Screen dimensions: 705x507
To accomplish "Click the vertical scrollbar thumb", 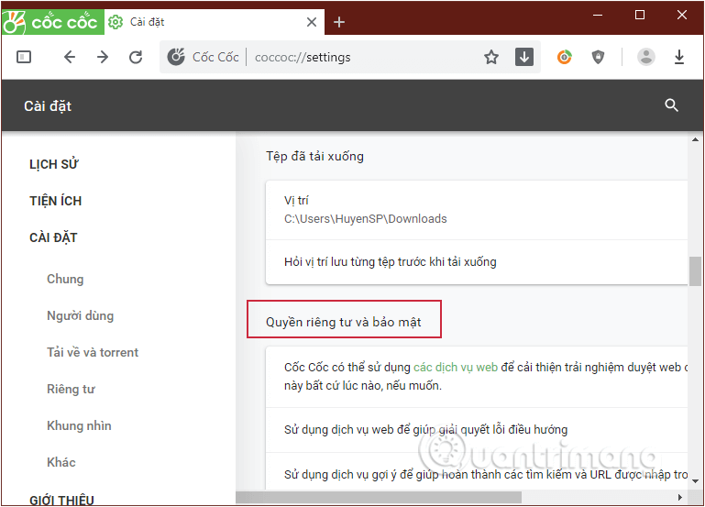I will click(695, 271).
